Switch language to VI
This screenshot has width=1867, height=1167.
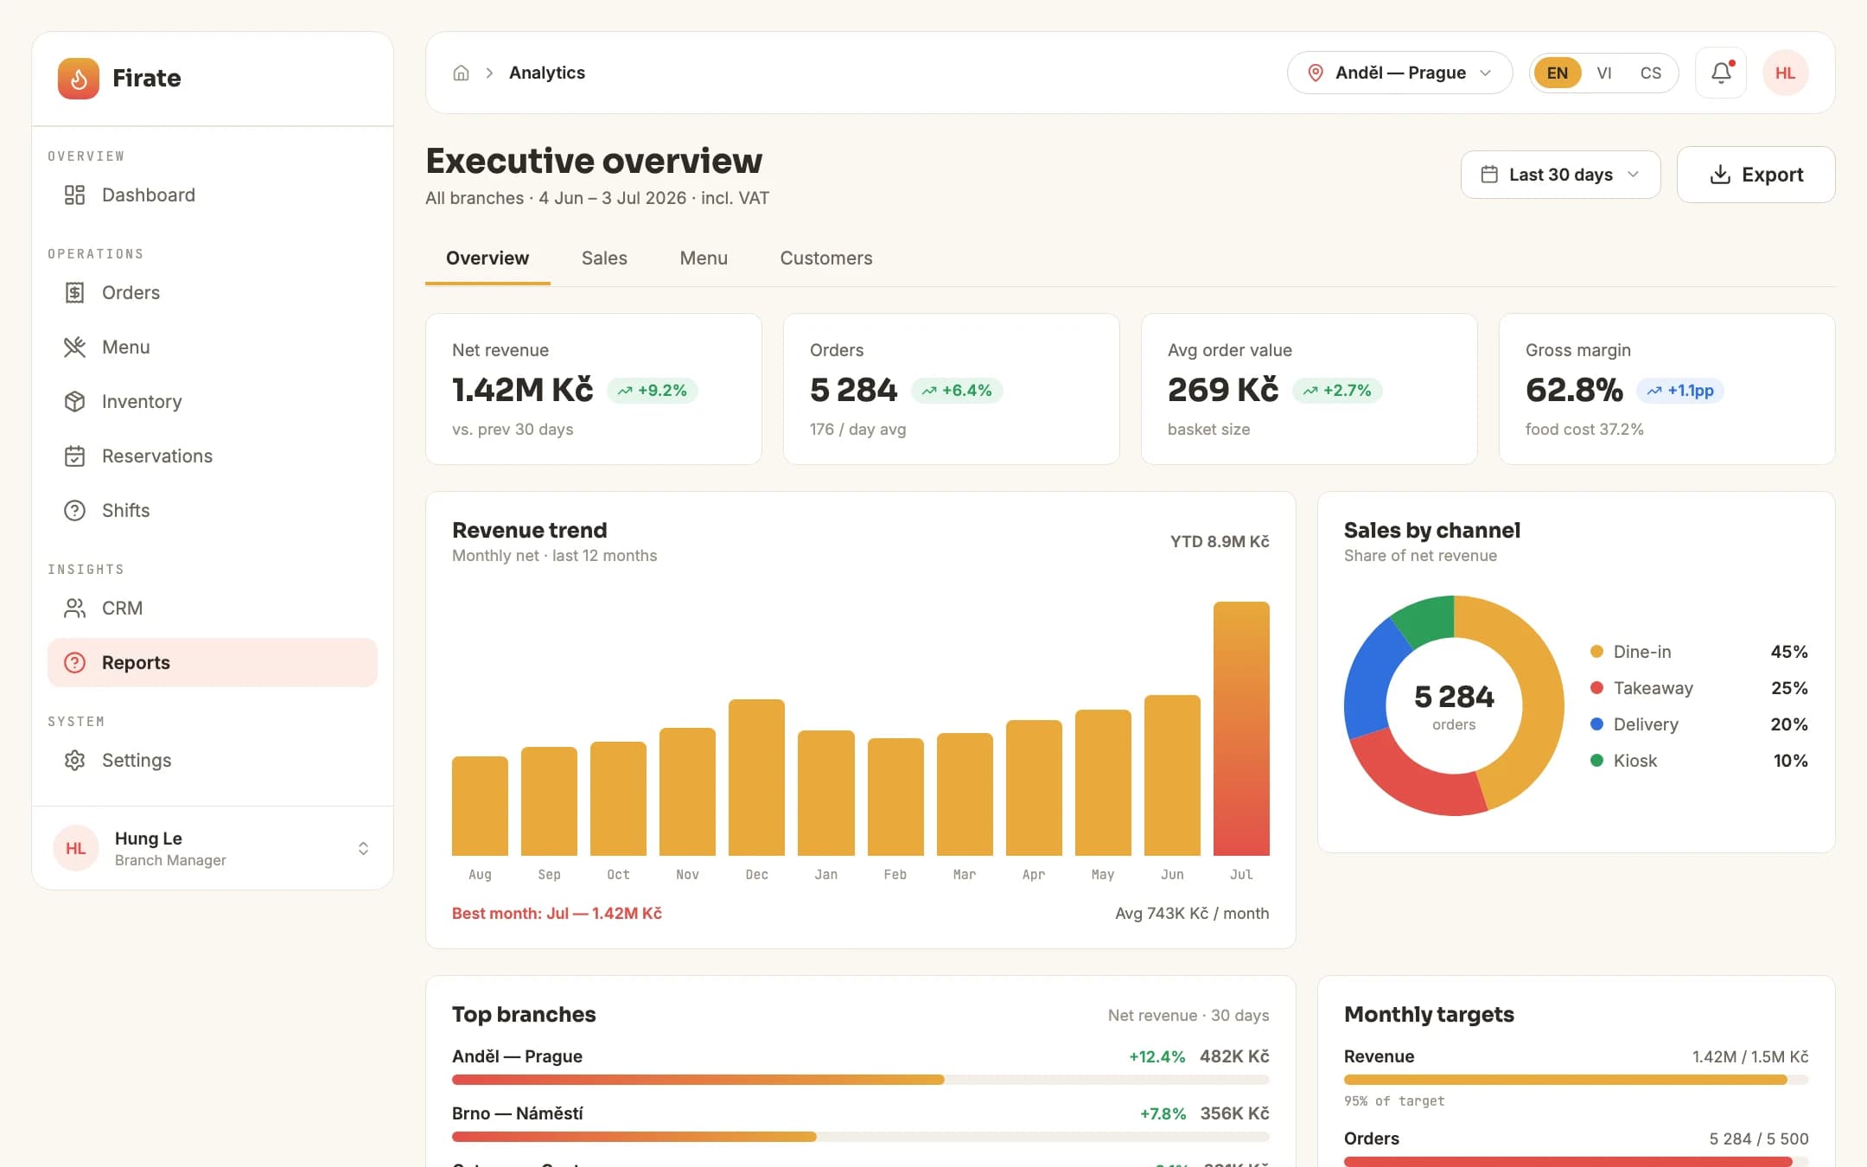point(1604,73)
